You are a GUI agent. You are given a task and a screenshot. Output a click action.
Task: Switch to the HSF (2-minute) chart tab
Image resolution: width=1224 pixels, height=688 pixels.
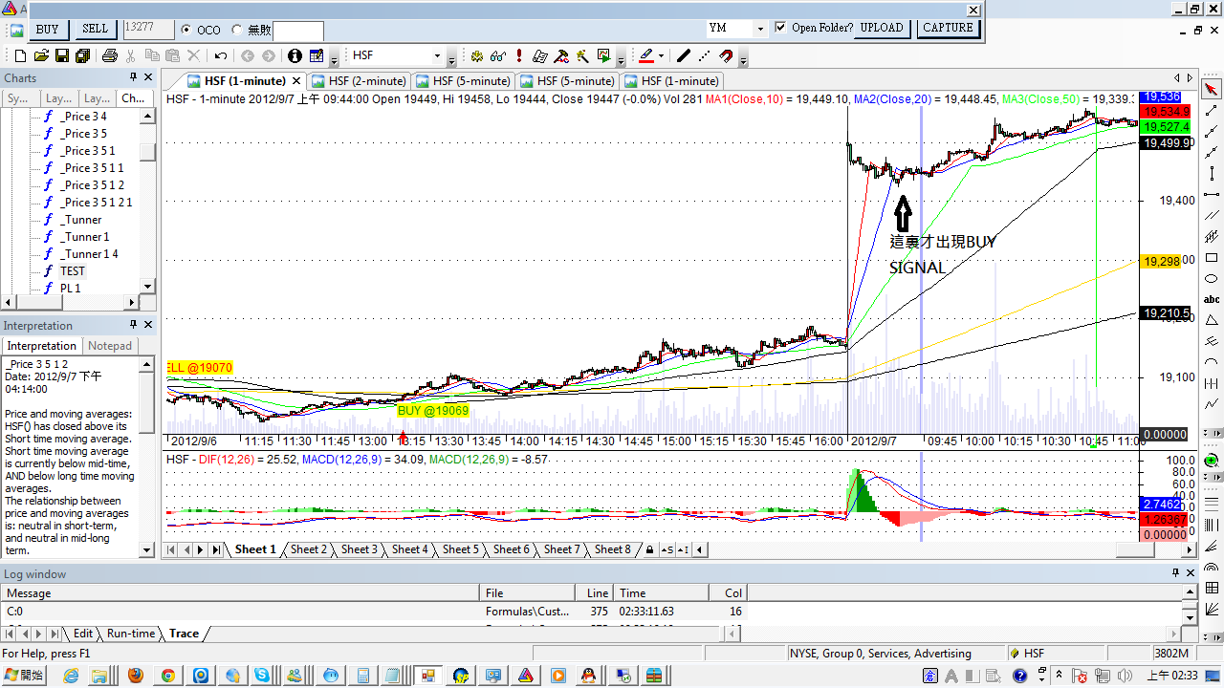(360, 81)
